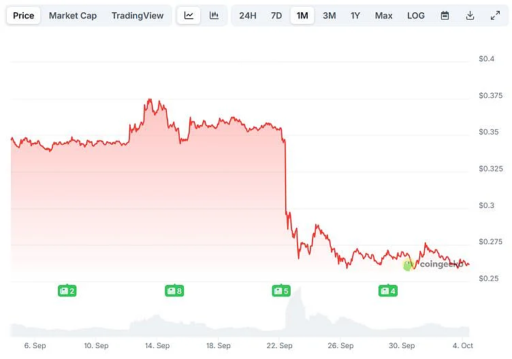Switch to Market Cap tab
The height and width of the screenshot is (359, 512).
pyautogui.click(x=73, y=16)
